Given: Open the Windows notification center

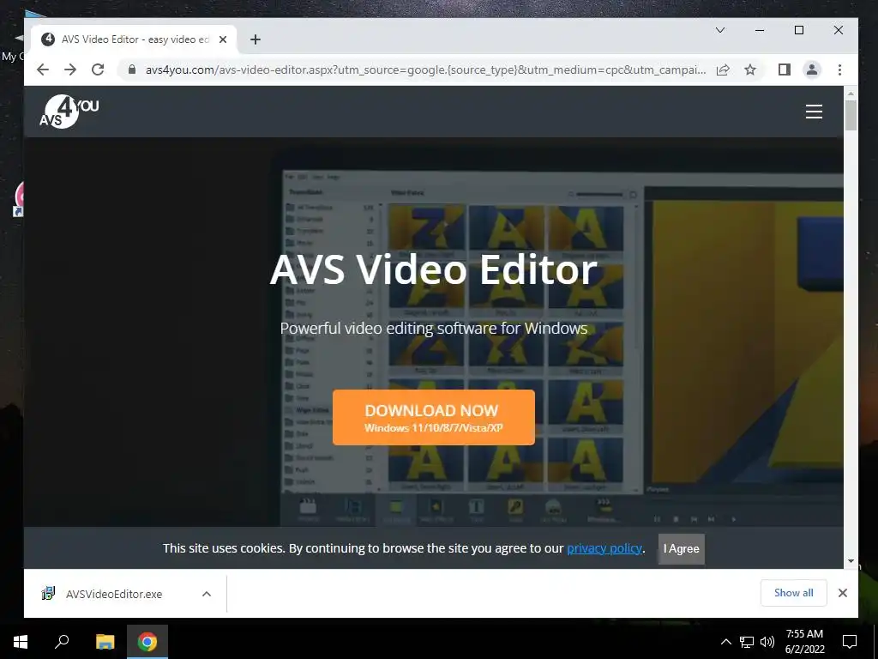Looking at the screenshot, I should click(x=850, y=642).
